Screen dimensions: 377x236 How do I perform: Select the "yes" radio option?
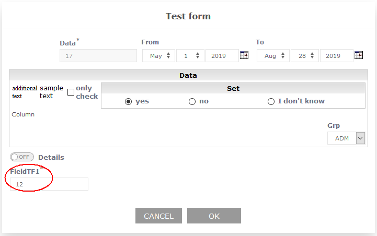click(x=128, y=101)
